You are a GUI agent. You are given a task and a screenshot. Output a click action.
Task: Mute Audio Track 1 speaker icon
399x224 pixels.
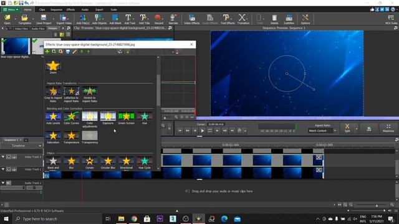click(9, 183)
